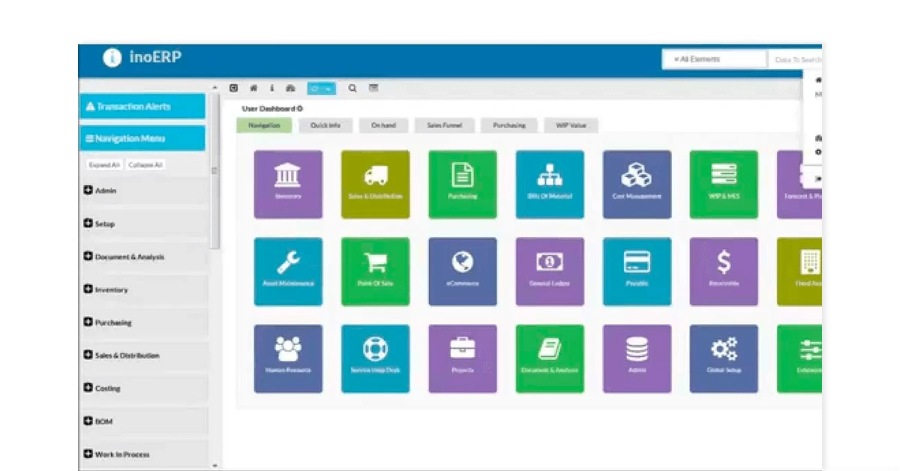Launch the eCommerce module
Viewport: 900px width, 471px height.
tap(463, 271)
